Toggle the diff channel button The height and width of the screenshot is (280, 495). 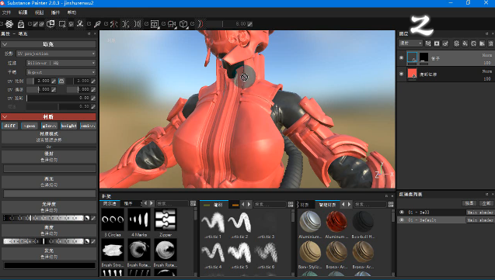[x=10, y=126]
